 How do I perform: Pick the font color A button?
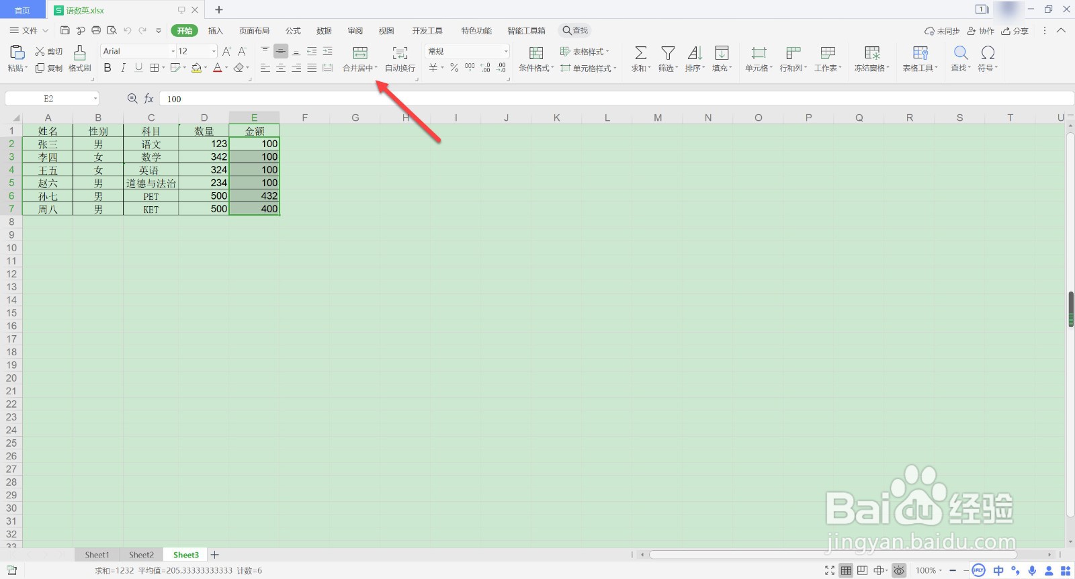(x=217, y=68)
